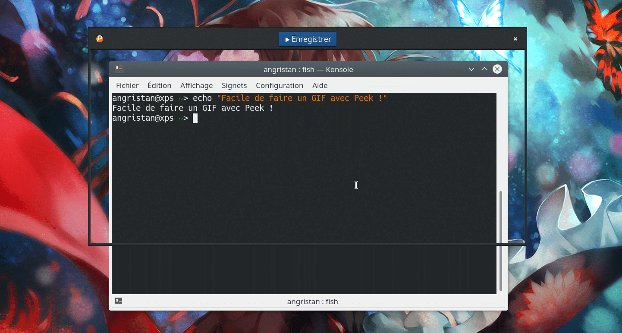The width and height of the screenshot is (622, 333).
Task: Click the blinking cursor at the shell prompt
Action: tap(195, 118)
